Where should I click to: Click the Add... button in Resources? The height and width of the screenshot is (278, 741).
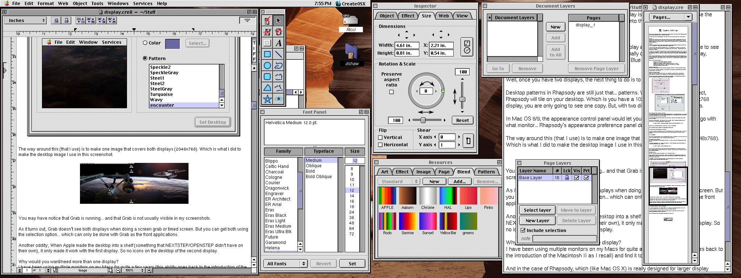tap(460, 181)
